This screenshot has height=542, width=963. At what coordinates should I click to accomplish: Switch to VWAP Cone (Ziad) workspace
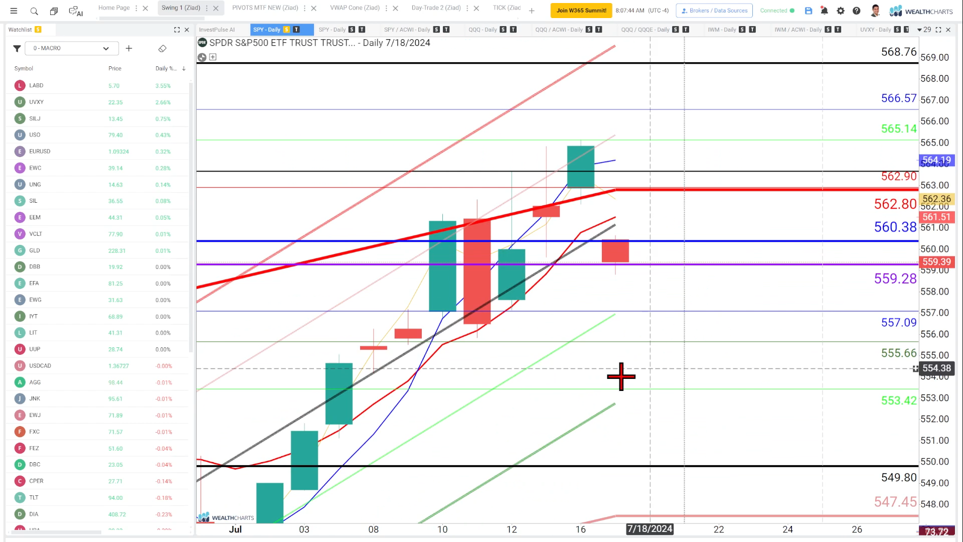pos(355,8)
